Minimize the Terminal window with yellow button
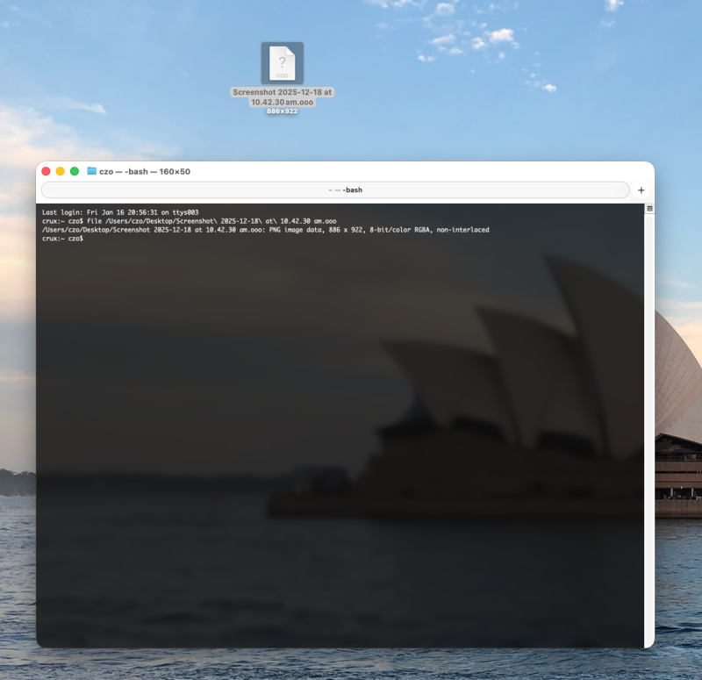 (60, 171)
